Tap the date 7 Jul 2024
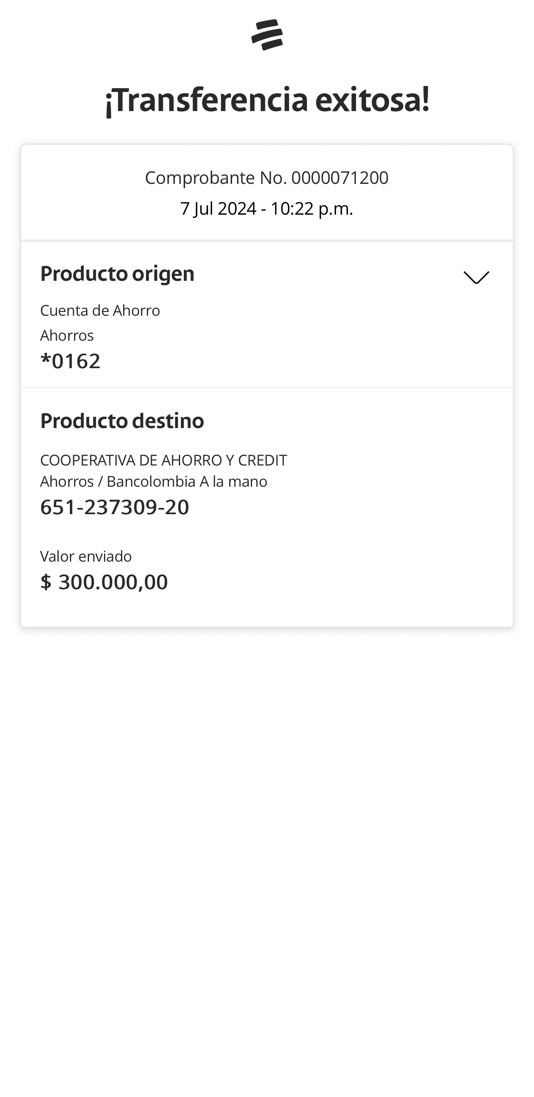The image size is (534, 1097). coord(218,209)
